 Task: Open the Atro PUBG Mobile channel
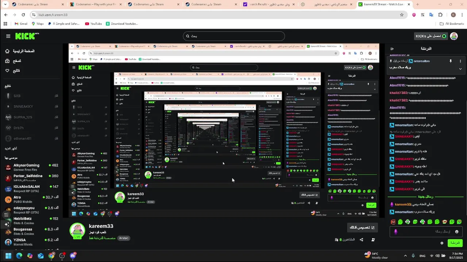point(31,199)
